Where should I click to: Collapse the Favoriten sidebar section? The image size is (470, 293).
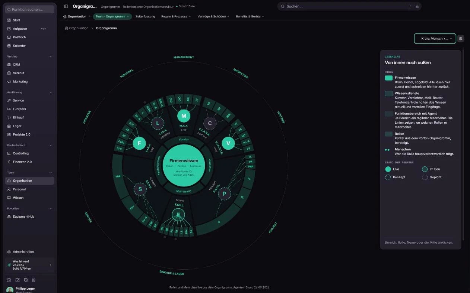pyautogui.click(x=29, y=208)
